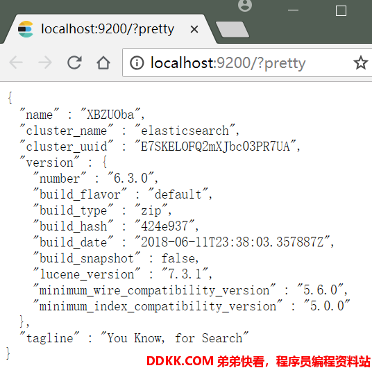Click the tagline You Know, for Search
This screenshot has height=368, width=372.
pyautogui.click(x=175, y=338)
